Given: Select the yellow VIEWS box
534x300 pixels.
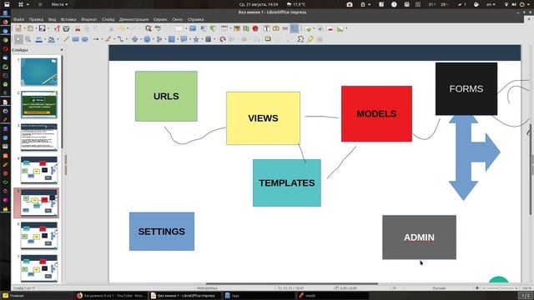Looking at the screenshot, I should pos(264,118).
